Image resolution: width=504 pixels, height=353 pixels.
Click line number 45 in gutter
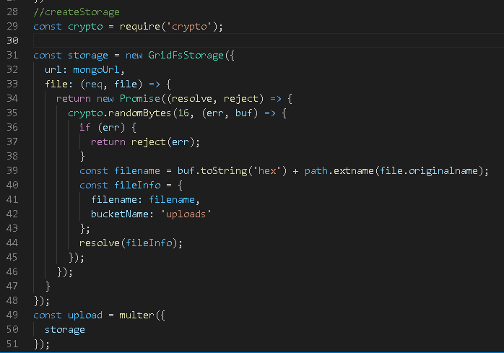point(12,258)
